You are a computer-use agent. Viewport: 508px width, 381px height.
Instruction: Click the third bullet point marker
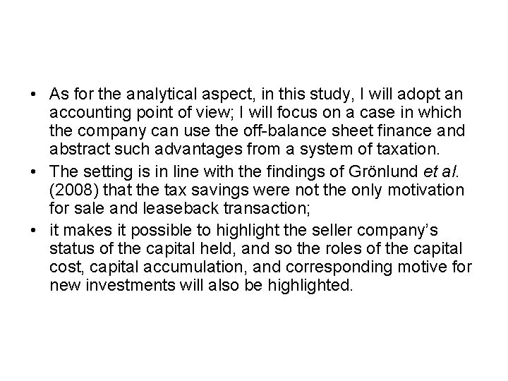click(32, 231)
